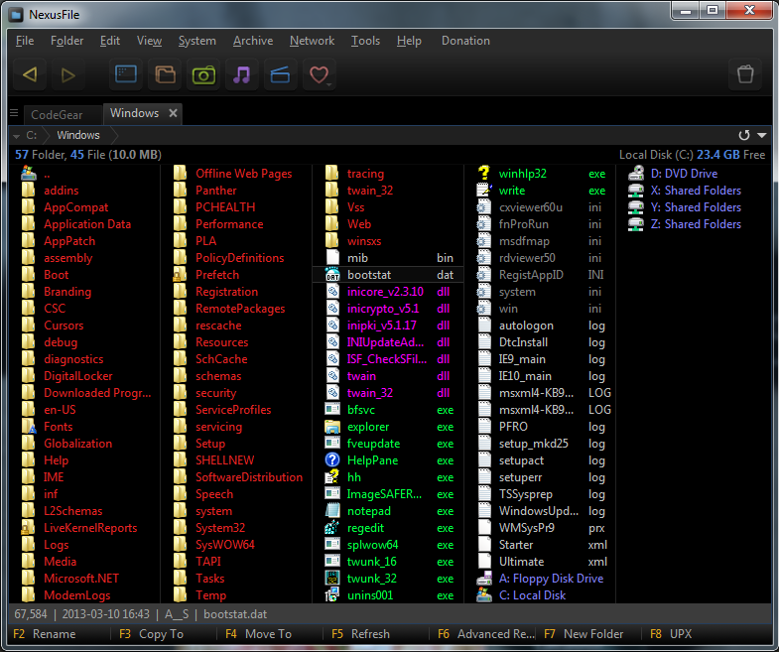Select the WindowsUpd... log file

click(x=540, y=511)
